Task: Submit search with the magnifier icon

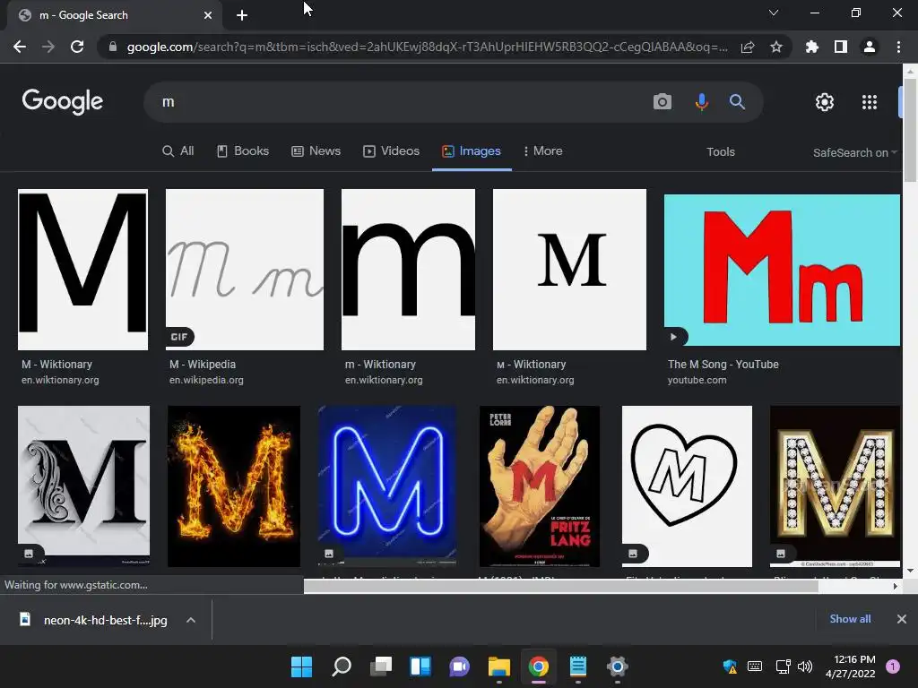Action: [737, 102]
